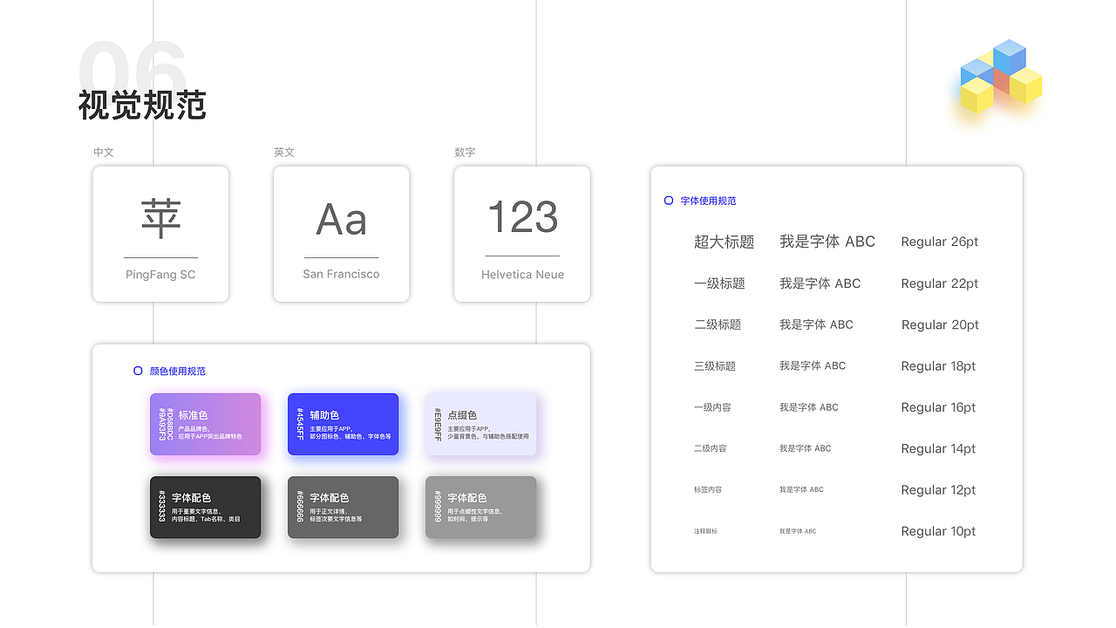The width and height of the screenshot is (1116, 628).
Task: Click the circle bullet beside 字体使用规范
Action: pyautogui.click(x=669, y=201)
